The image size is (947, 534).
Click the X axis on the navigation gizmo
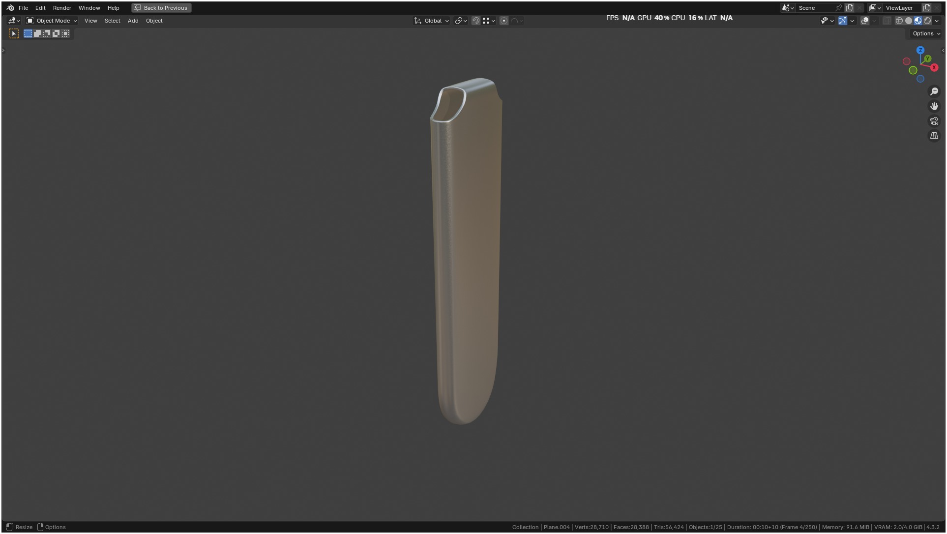coord(934,67)
